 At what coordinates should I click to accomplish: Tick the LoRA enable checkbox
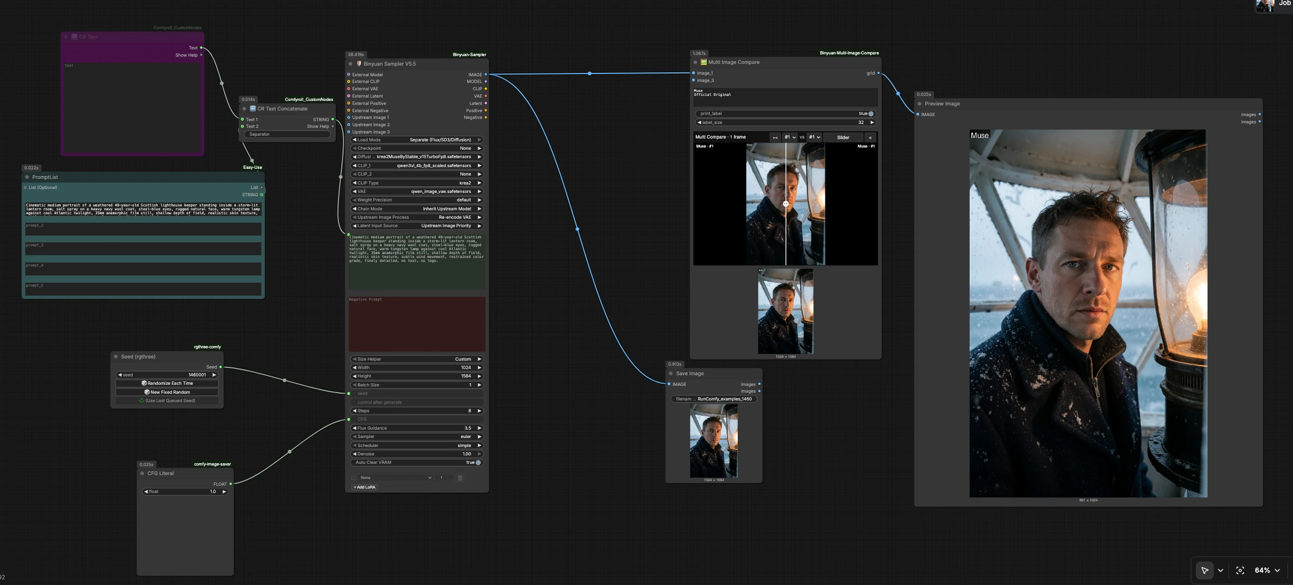pos(354,478)
